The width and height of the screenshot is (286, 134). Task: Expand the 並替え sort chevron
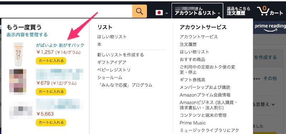click(273, 104)
